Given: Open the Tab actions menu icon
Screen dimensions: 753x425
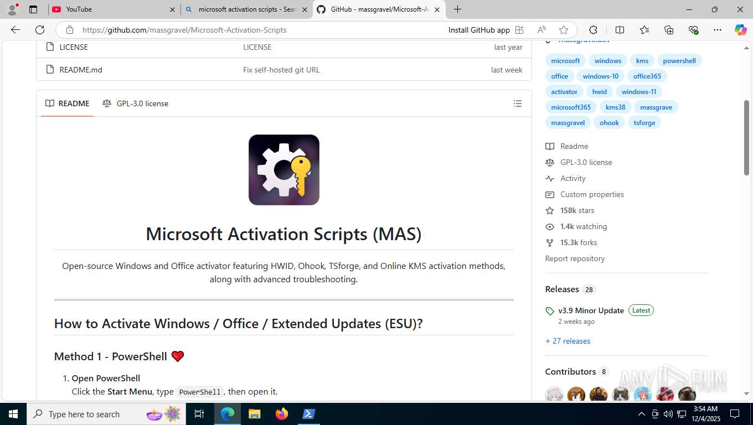Looking at the screenshot, I should 33,9.
